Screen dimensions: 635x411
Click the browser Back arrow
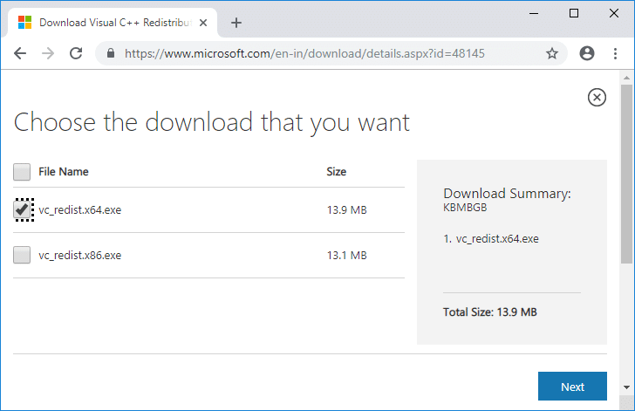20,53
